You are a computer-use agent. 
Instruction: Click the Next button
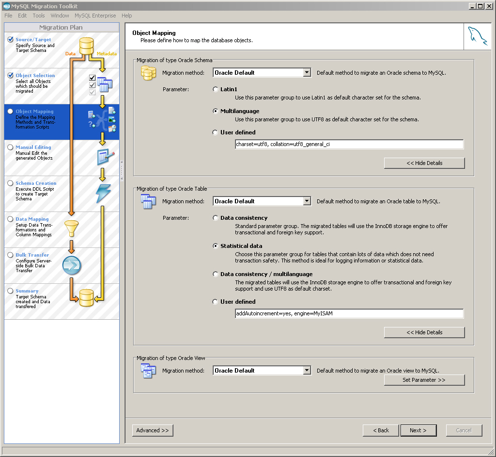(x=418, y=430)
